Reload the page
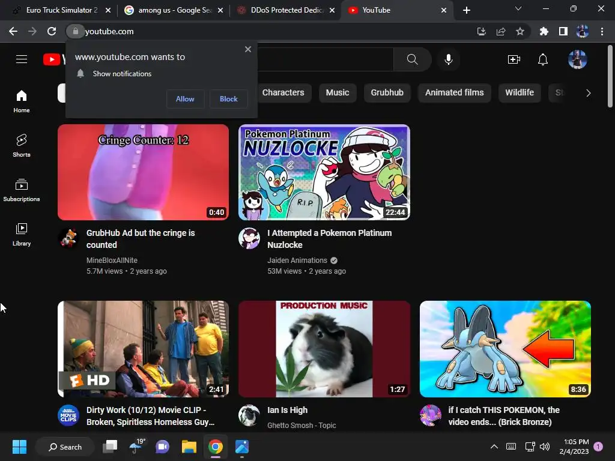Viewport: 615px width, 461px height. [52, 31]
